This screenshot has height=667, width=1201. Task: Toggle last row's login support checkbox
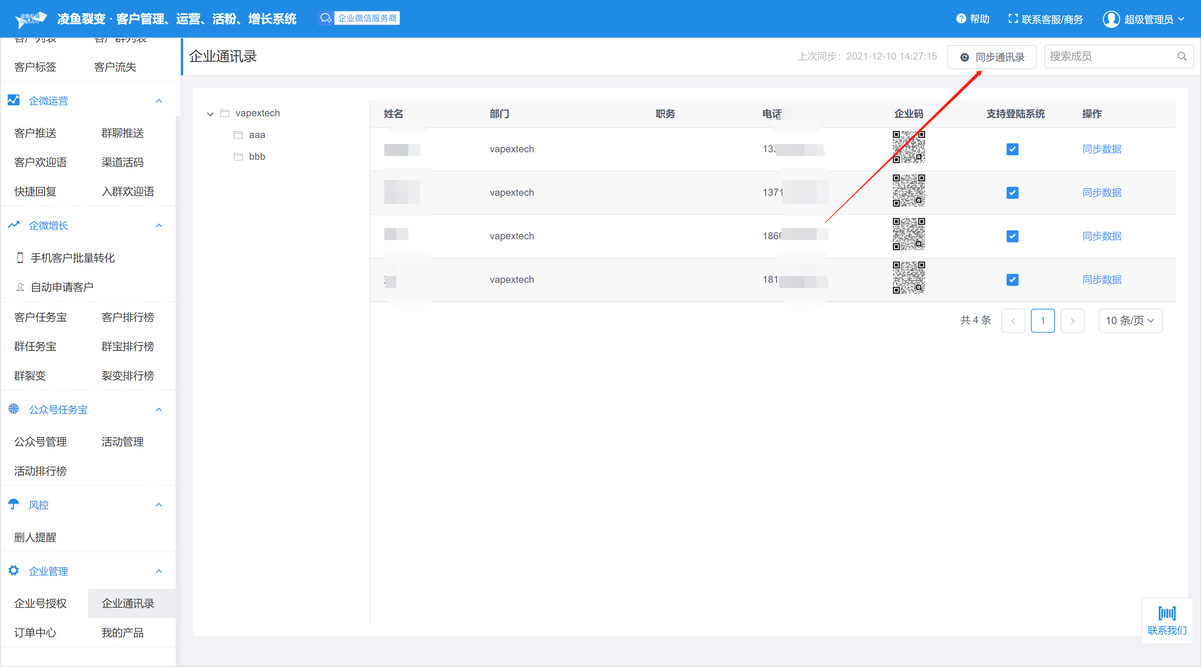click(x=1012, y=280)
